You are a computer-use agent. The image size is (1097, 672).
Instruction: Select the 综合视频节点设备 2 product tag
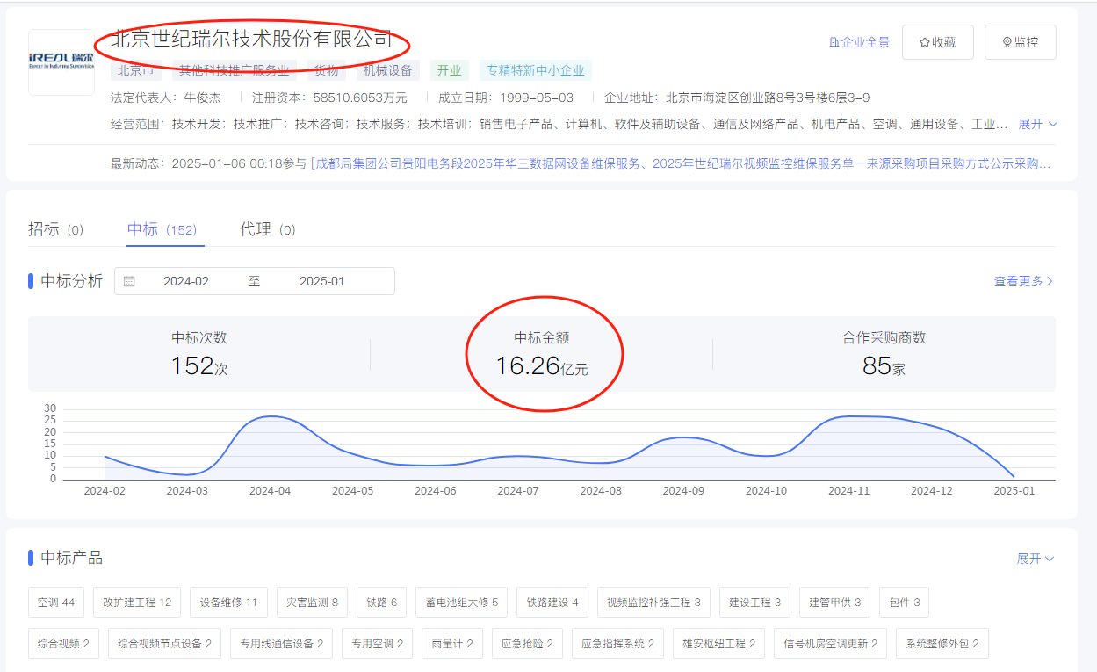(x=165, y=644)
